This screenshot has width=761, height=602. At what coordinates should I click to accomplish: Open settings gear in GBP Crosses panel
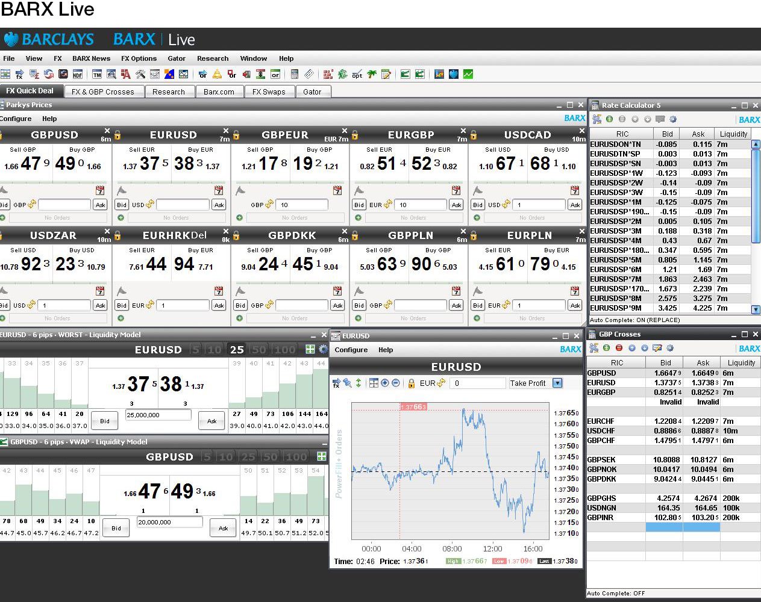point(670,348)
